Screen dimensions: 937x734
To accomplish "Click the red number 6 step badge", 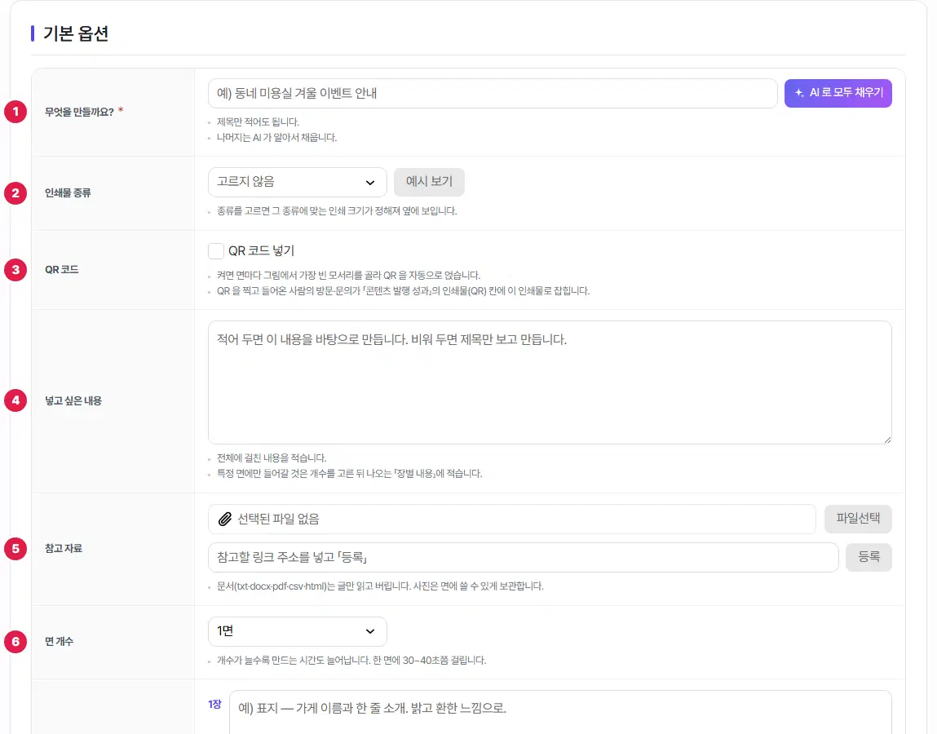I will point(15,642).
